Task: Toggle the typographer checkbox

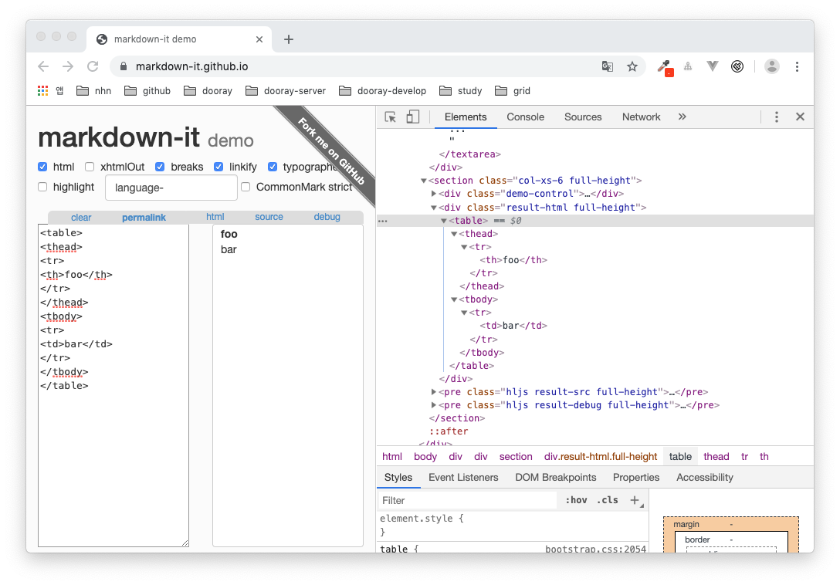Action: (x=273, y=167)
